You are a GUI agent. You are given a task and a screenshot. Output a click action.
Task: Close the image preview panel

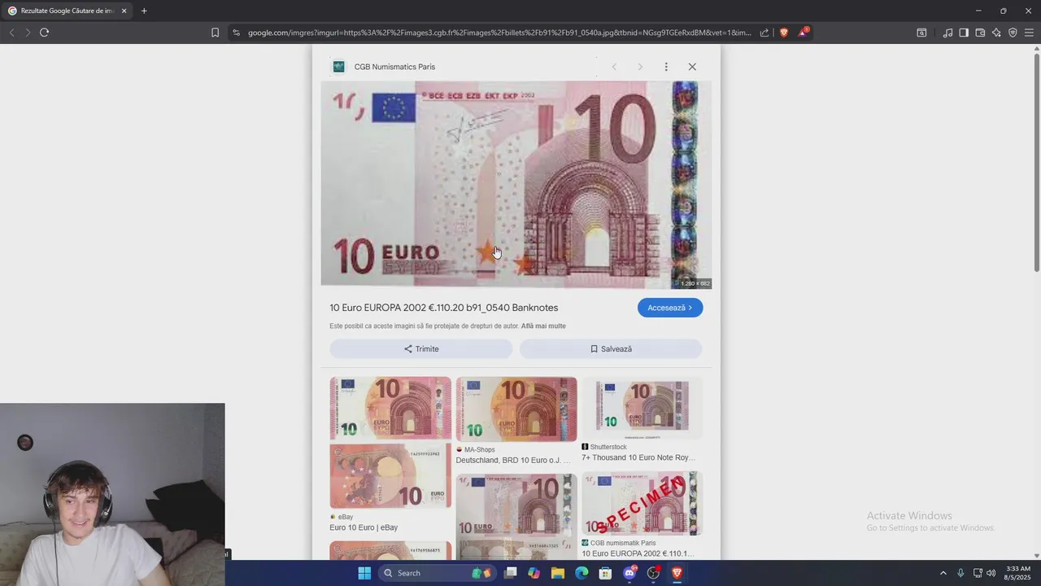click(692, 67)
